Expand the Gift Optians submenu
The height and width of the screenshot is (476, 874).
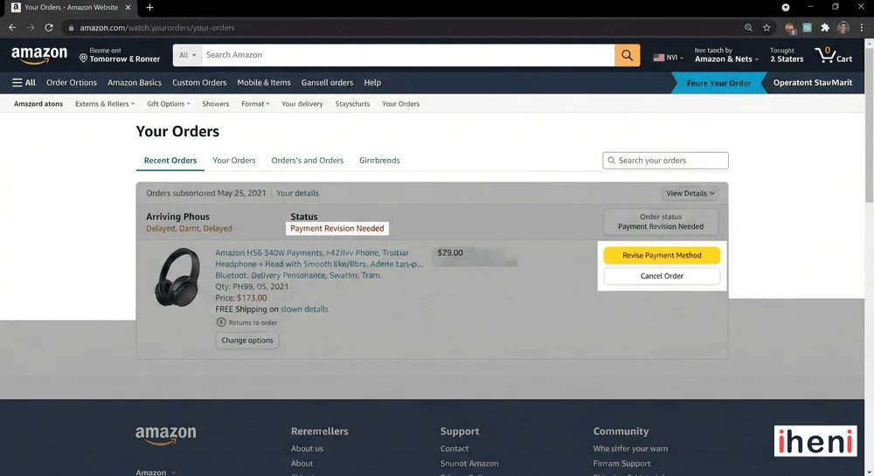tap(169, 104)
